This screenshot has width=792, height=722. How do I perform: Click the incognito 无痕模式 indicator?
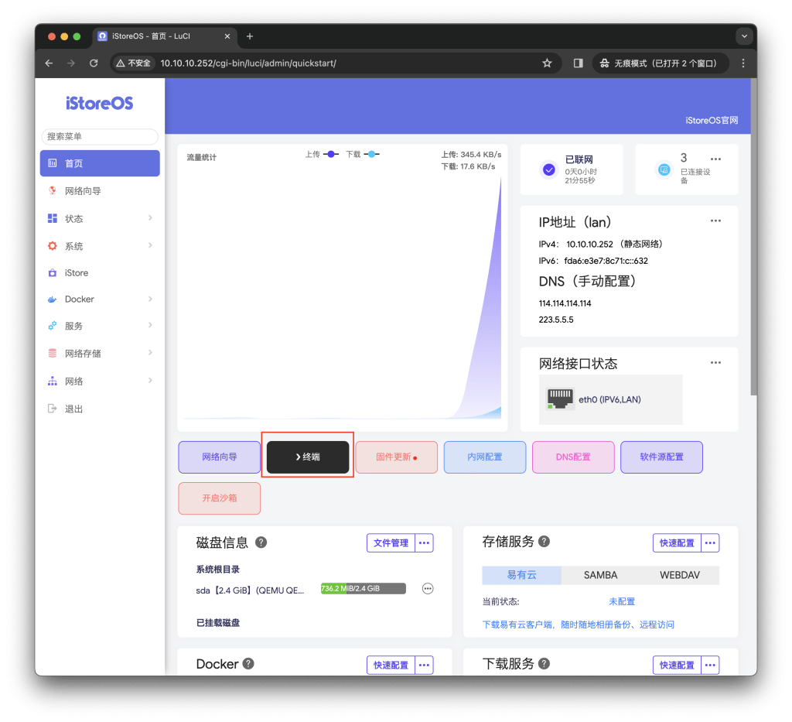click(659, 63)
